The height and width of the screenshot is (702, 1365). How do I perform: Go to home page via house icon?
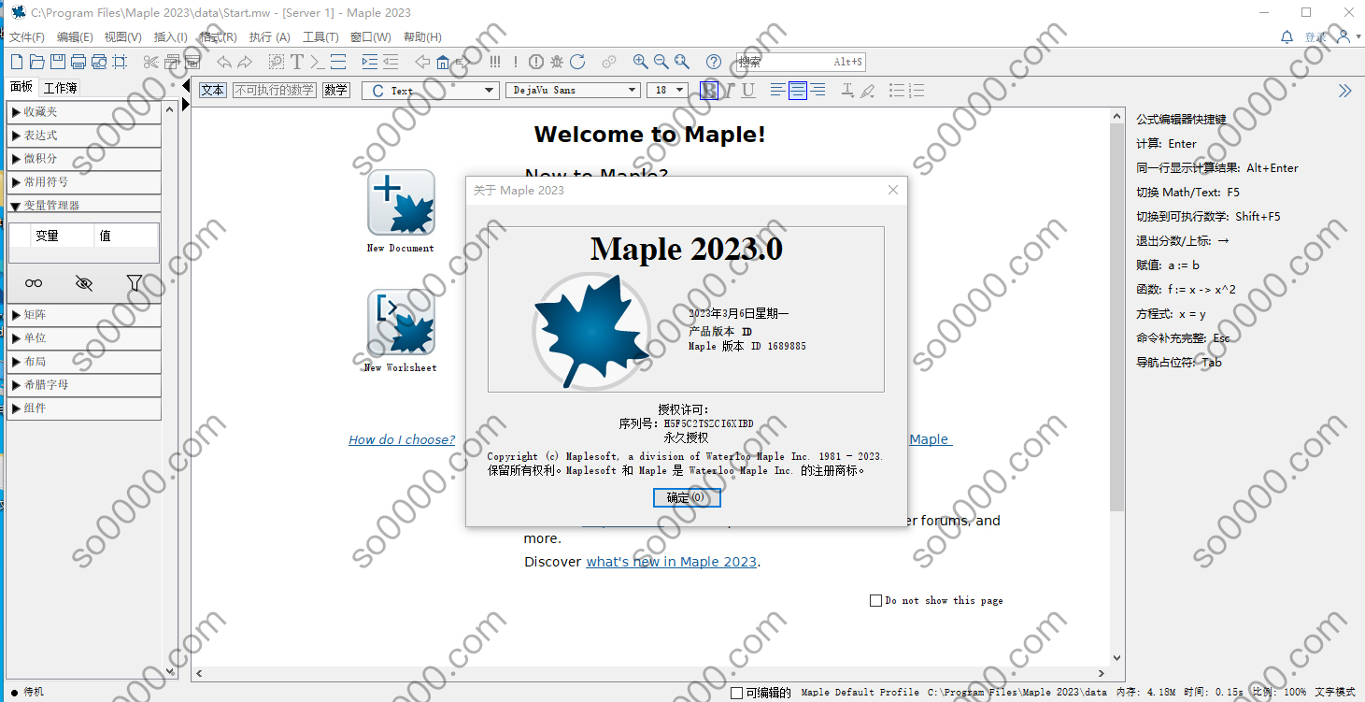coord(442,62)
